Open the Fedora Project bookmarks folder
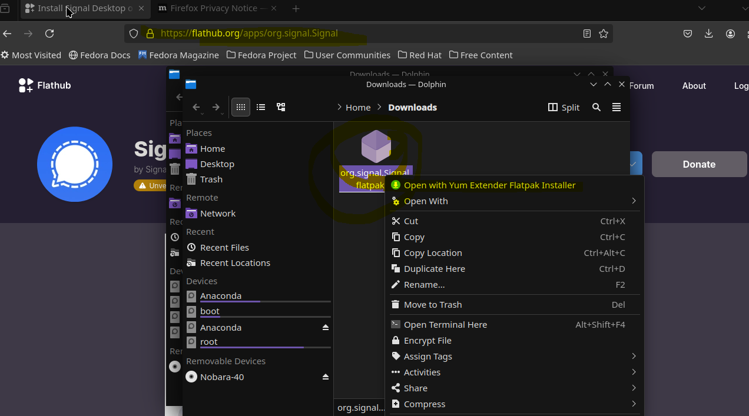This screenshot has height=416, width=749. [261, 55]
